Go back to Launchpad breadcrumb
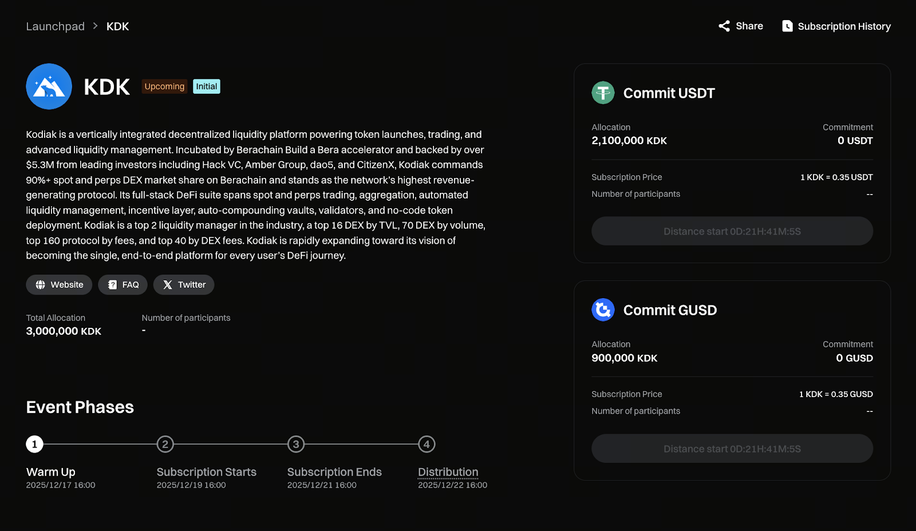The height and width of the screenshot is (531, 916). 55,26
